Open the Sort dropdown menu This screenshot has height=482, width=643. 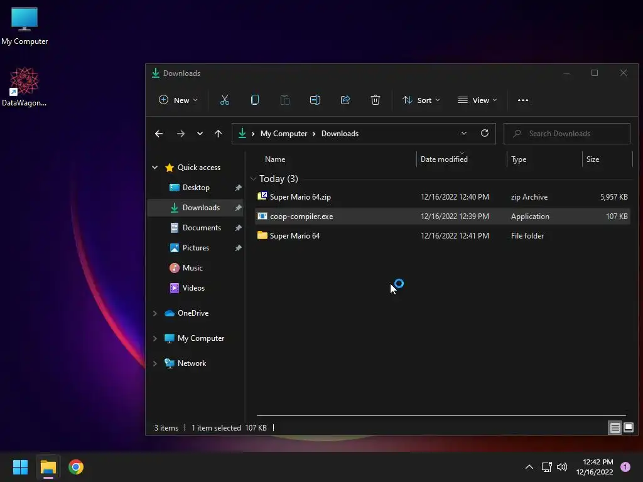(x=421, y=100)
